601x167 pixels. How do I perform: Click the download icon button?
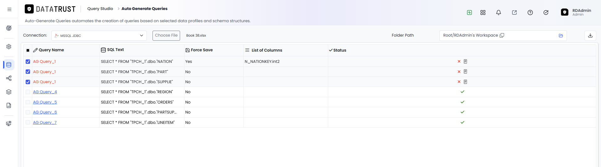point(590,35)
